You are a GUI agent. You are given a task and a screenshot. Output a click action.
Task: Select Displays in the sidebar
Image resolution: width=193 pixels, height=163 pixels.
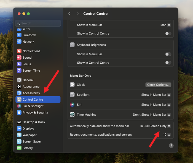(38, 128)
